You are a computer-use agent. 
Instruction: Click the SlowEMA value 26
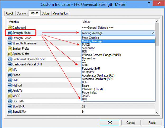[x=83, y=106]
